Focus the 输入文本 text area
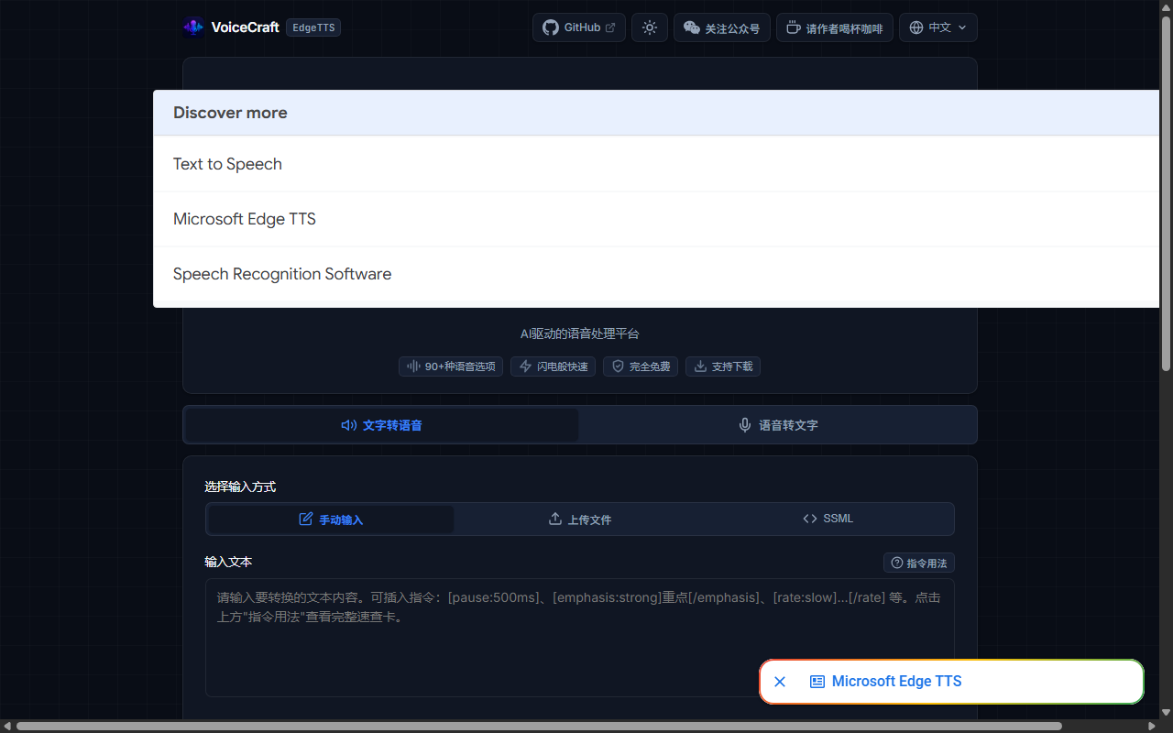Viewport: 1173px width, 733px height. [580, 638]
